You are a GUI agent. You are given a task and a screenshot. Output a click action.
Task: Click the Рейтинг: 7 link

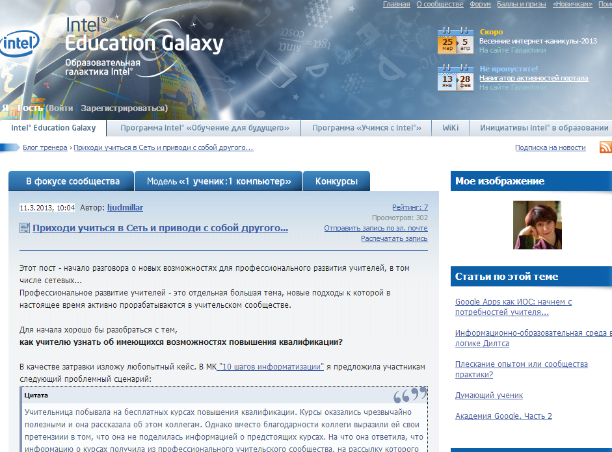410,207
